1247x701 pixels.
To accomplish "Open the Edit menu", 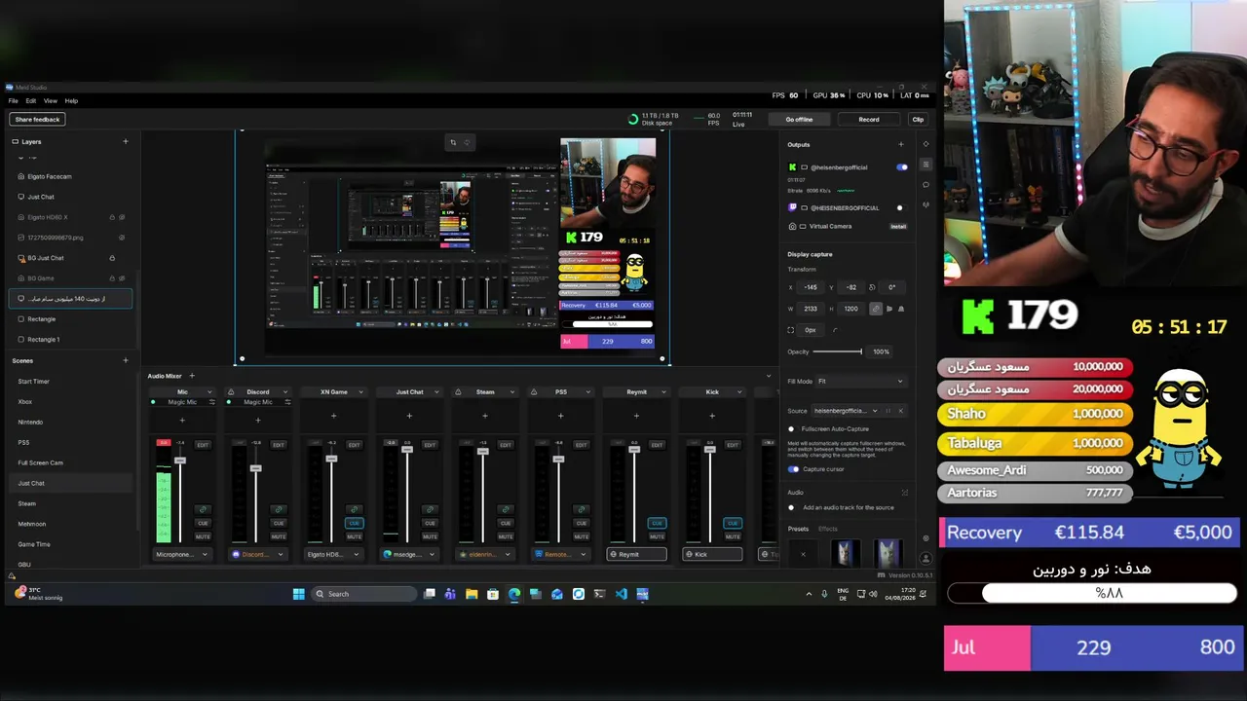I will coord(31,100).
